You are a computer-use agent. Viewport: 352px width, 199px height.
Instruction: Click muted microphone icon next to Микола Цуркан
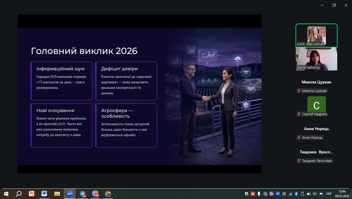tap(299, 91)
